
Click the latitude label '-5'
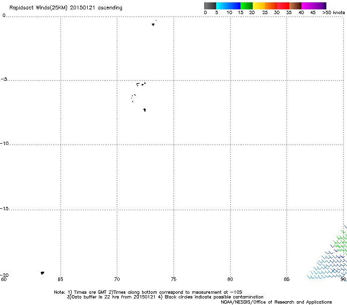(4, 79)
